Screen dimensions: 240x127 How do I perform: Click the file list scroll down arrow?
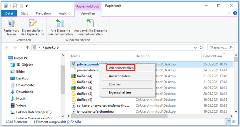click(x=236, y=112)
